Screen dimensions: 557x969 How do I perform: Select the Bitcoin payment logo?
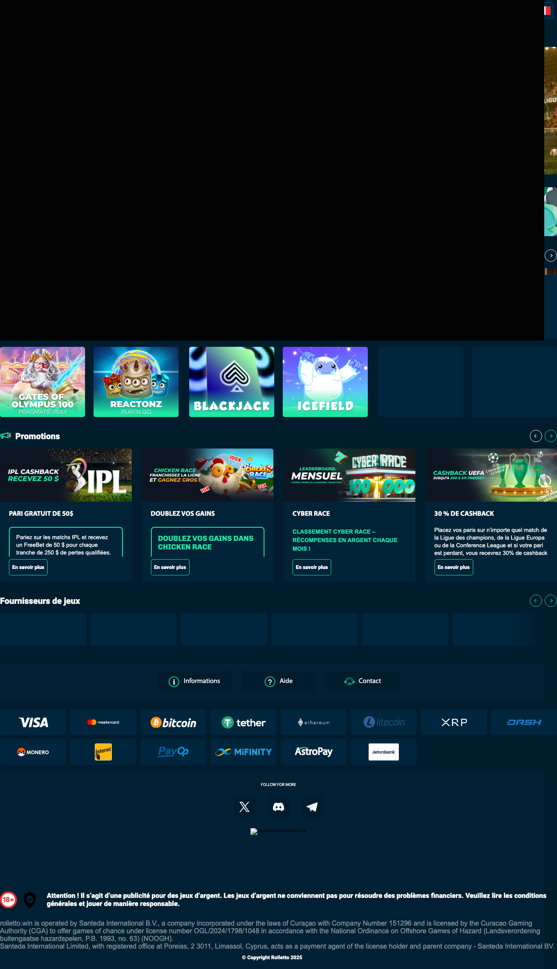click(173, 722)
